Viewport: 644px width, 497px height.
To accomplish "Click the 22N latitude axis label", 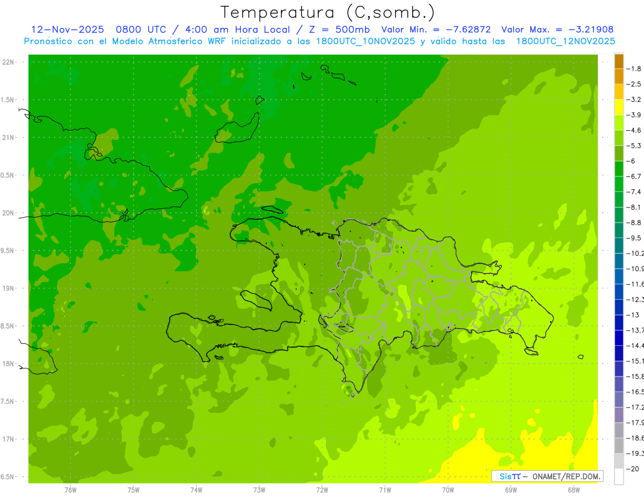I will [x=9, y=62].
